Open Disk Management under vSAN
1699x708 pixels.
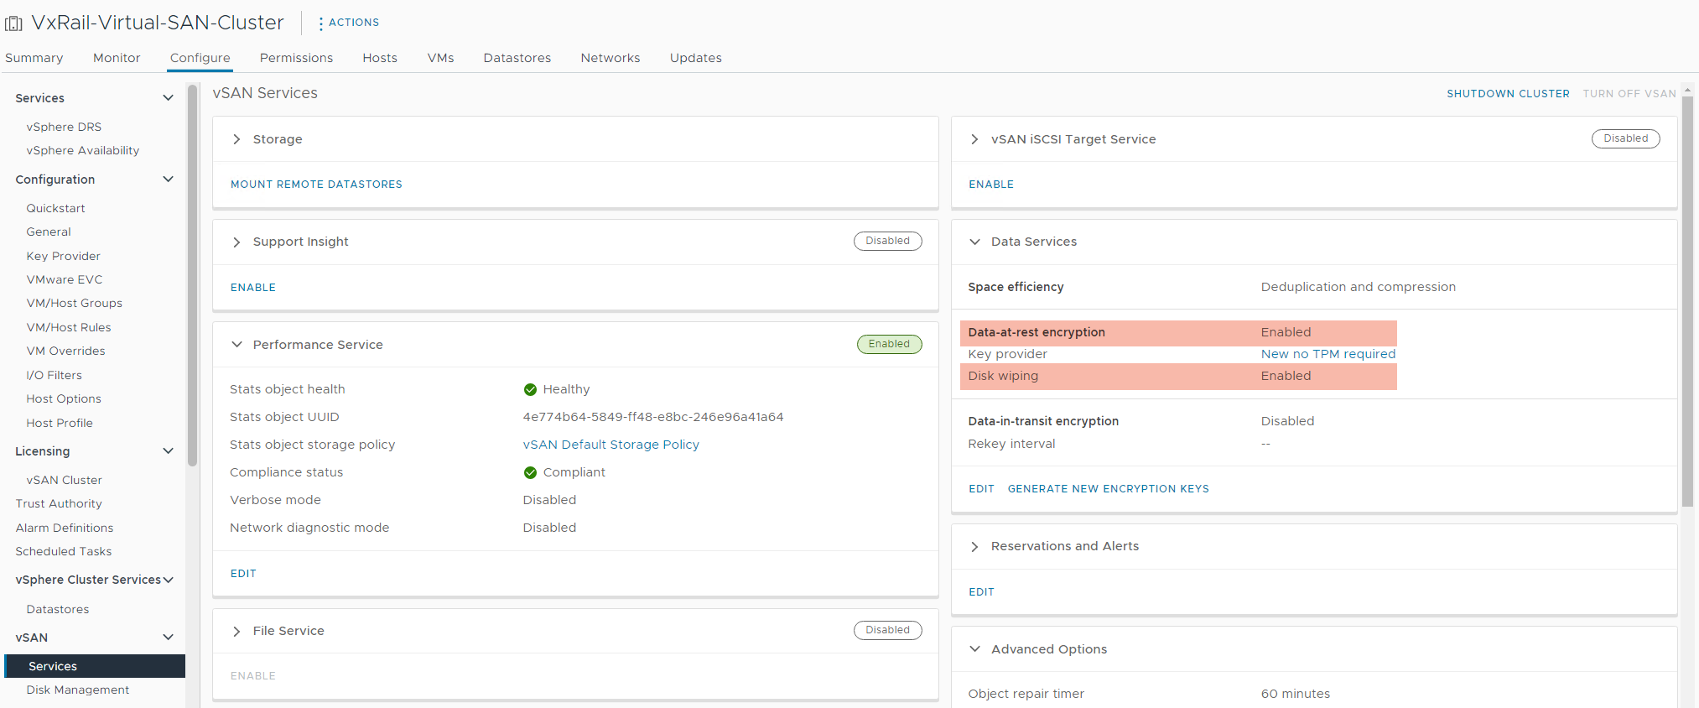click(x=78, y=690)
